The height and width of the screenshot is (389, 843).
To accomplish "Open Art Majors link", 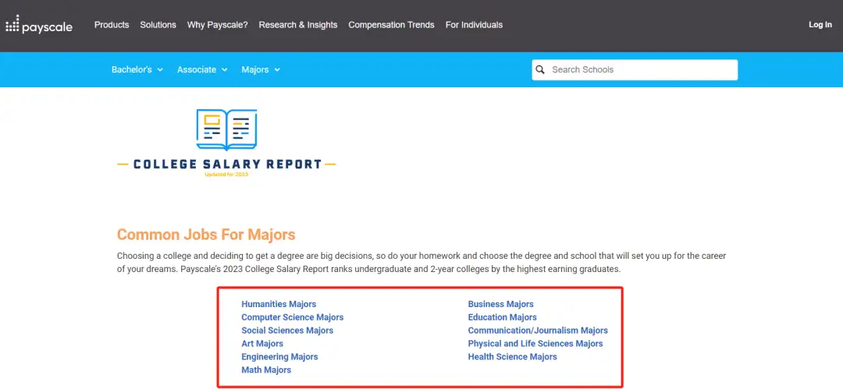I will pyautogui.click(x=262, y=344).
